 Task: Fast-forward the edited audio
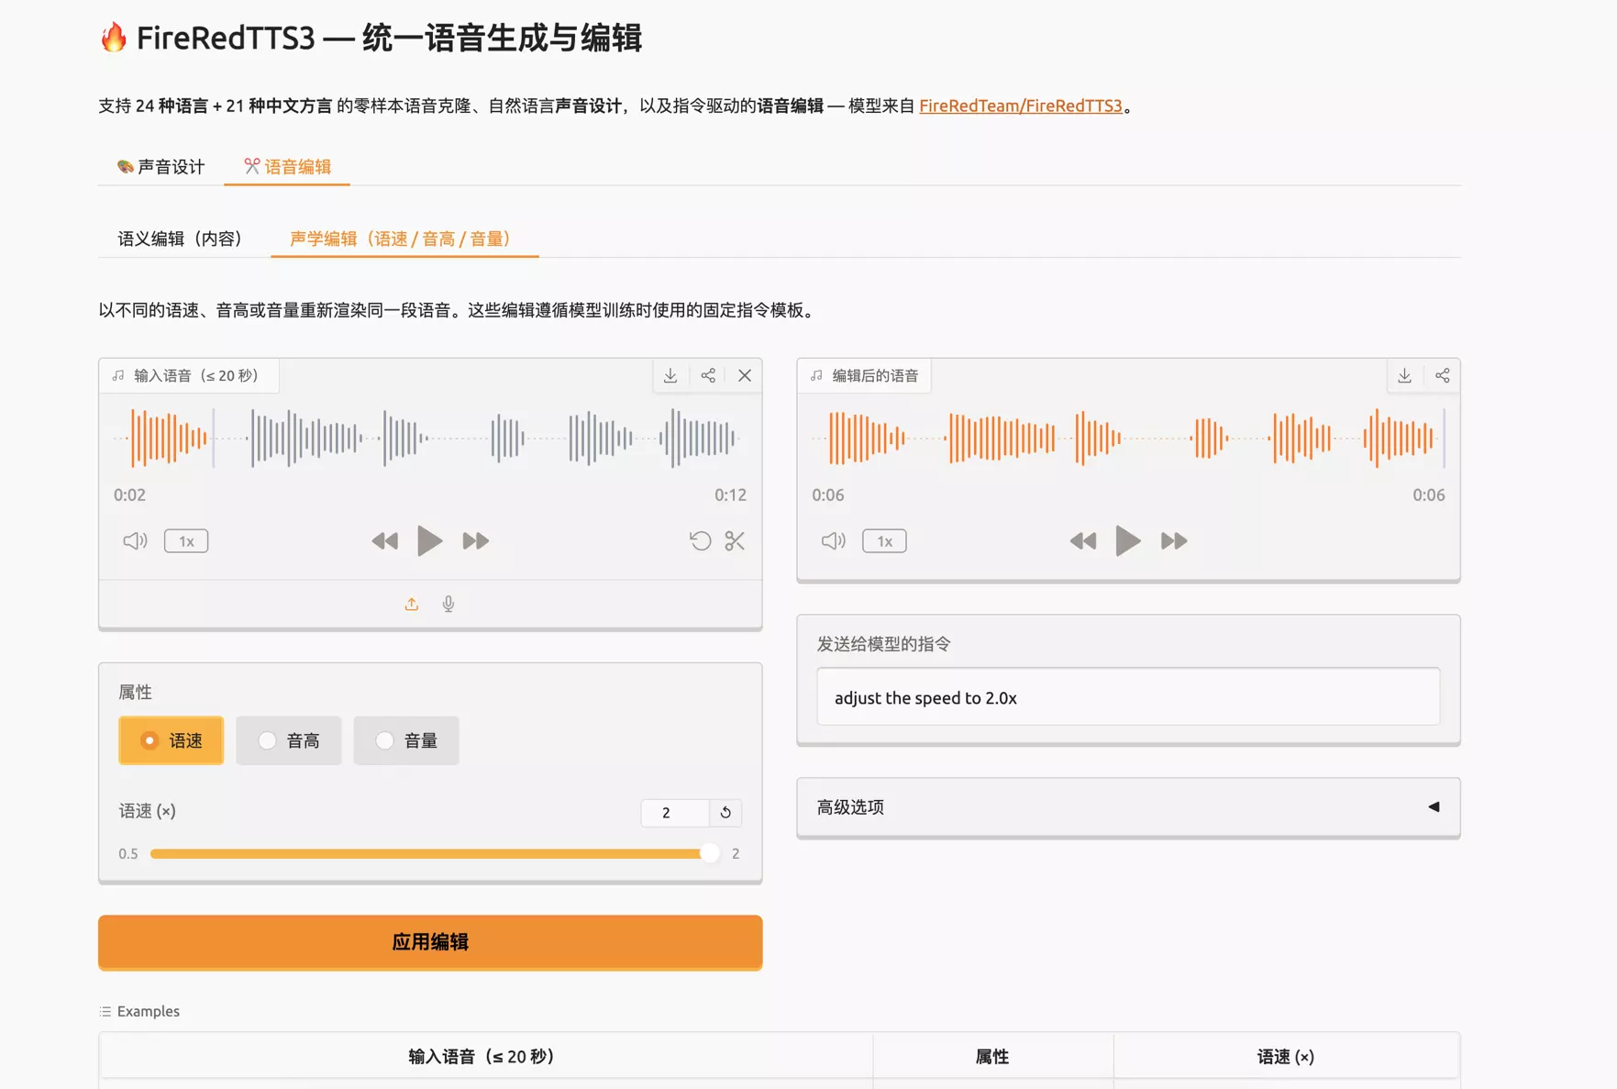(x=1173, y=541)
